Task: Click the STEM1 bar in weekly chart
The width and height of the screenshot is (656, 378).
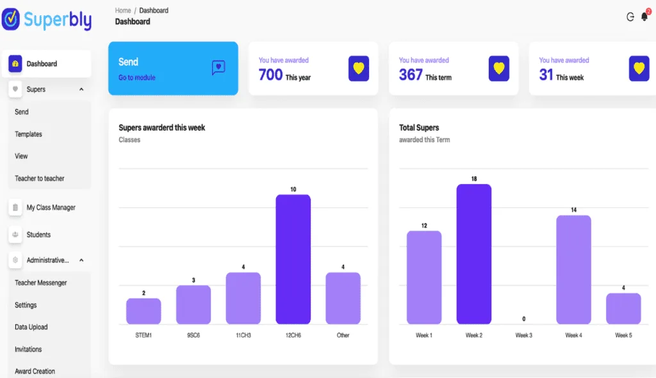Action: [x=143, y=311]
